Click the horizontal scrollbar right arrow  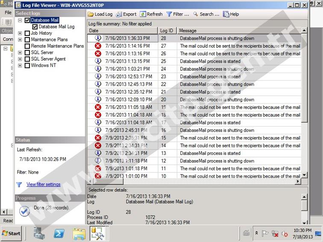point(298,181)
